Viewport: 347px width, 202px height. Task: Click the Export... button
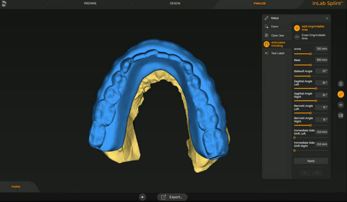172,197
